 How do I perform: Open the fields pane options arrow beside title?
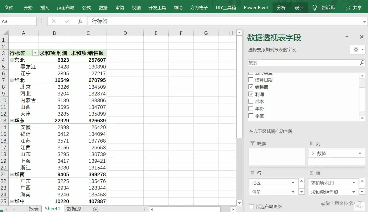347,37
